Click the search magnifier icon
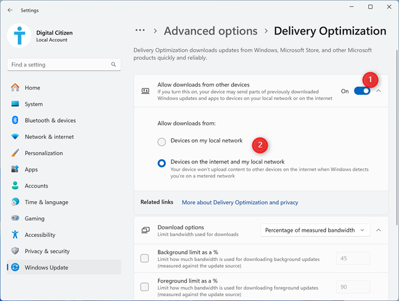 113,64
